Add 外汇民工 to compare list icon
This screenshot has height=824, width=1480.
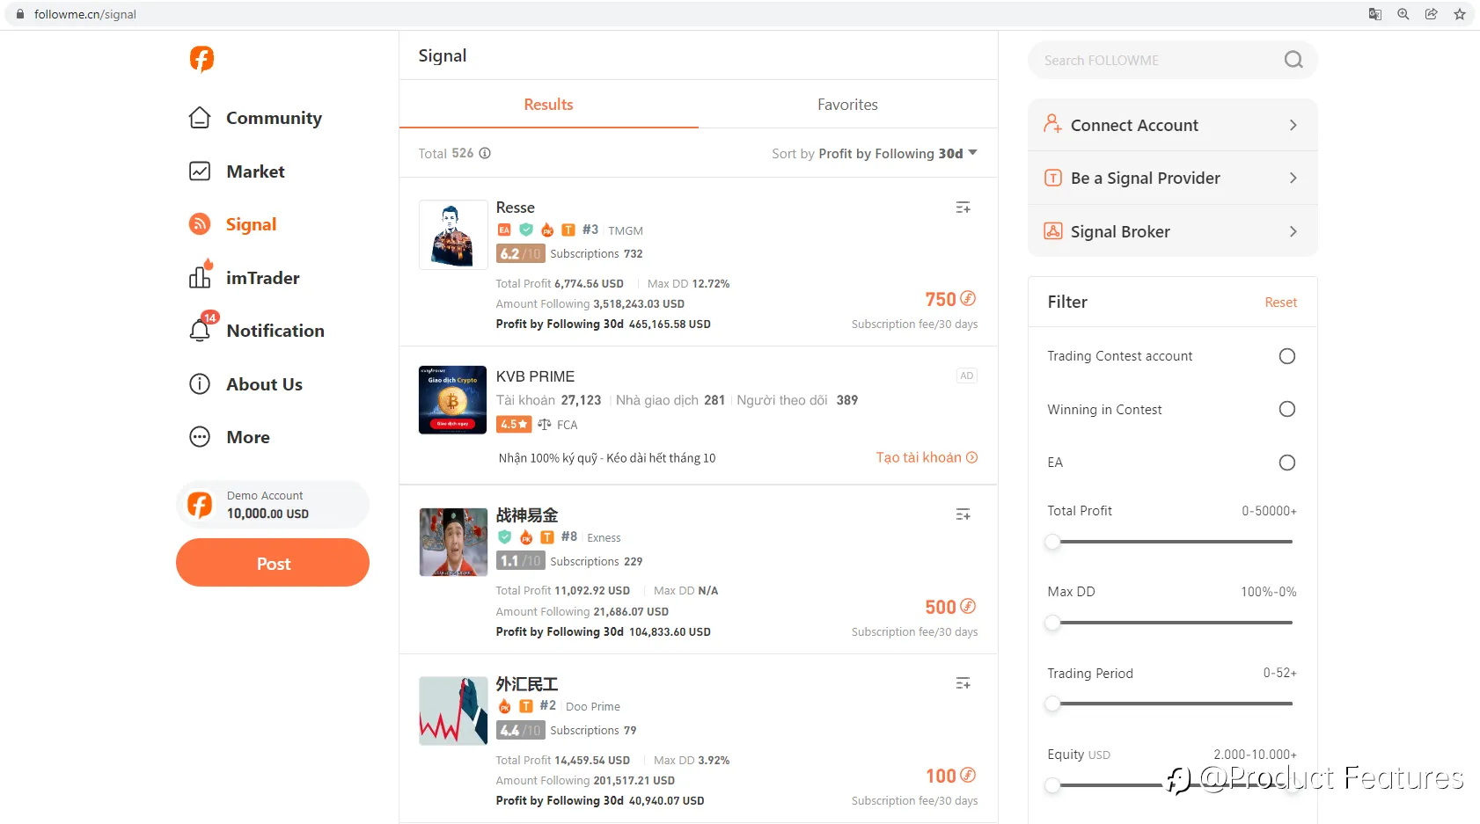coord(963,683)
